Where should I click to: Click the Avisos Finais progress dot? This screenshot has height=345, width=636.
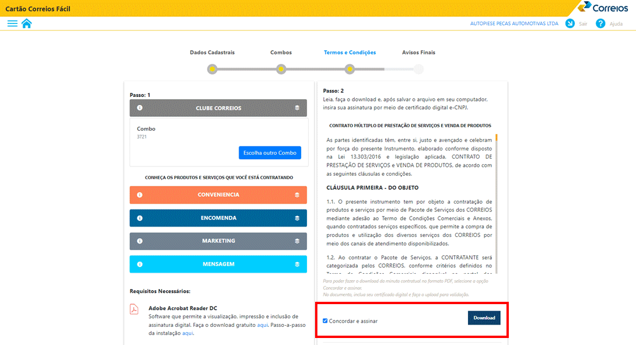pyautogui.click(x=418, y=69)
